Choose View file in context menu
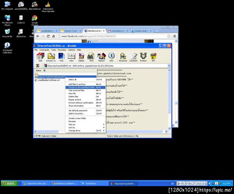The height and width of the screenshot is (194, 234). click(85, 93)
